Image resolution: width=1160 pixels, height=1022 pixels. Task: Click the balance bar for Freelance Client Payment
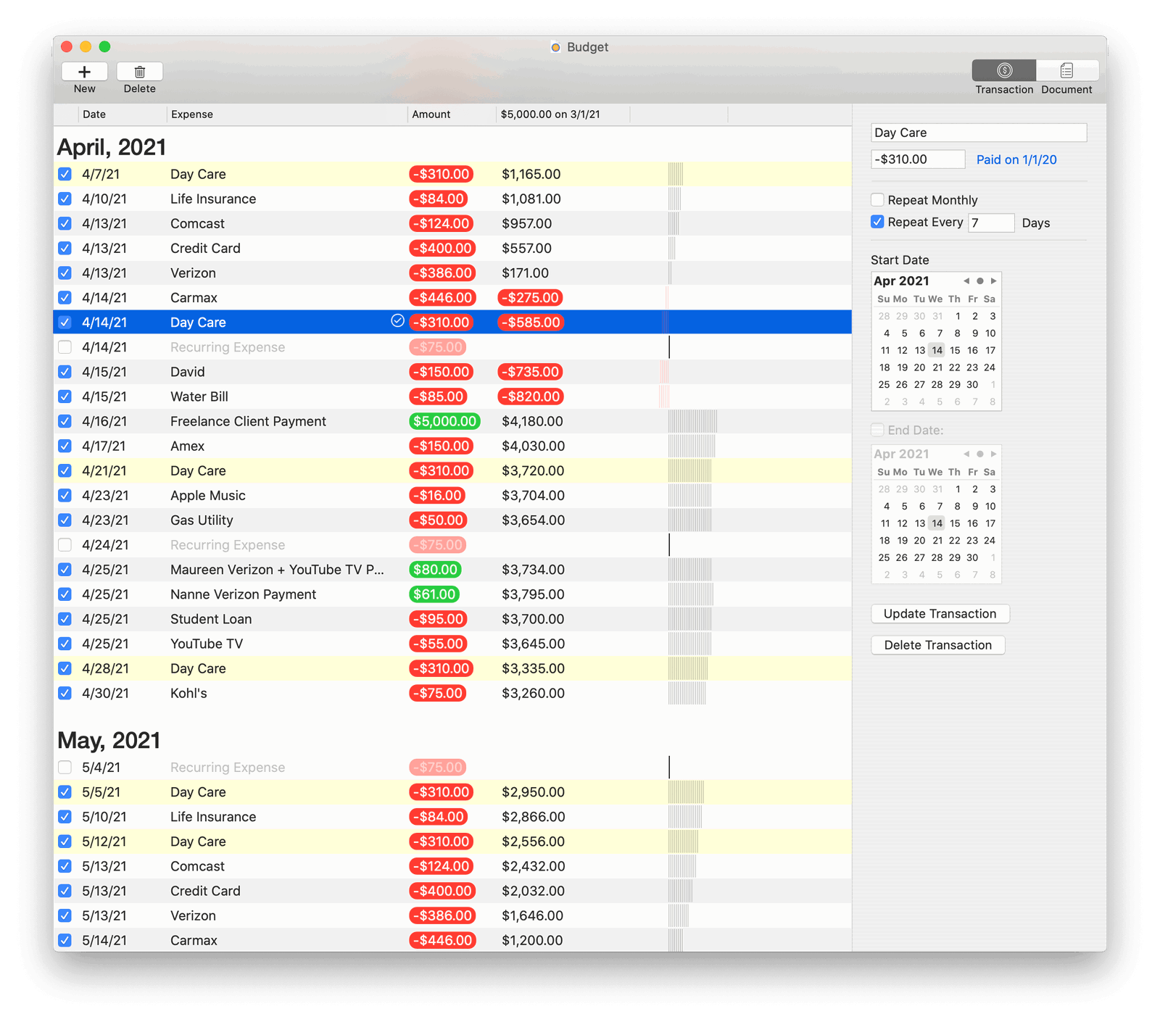tap(692, 421)
